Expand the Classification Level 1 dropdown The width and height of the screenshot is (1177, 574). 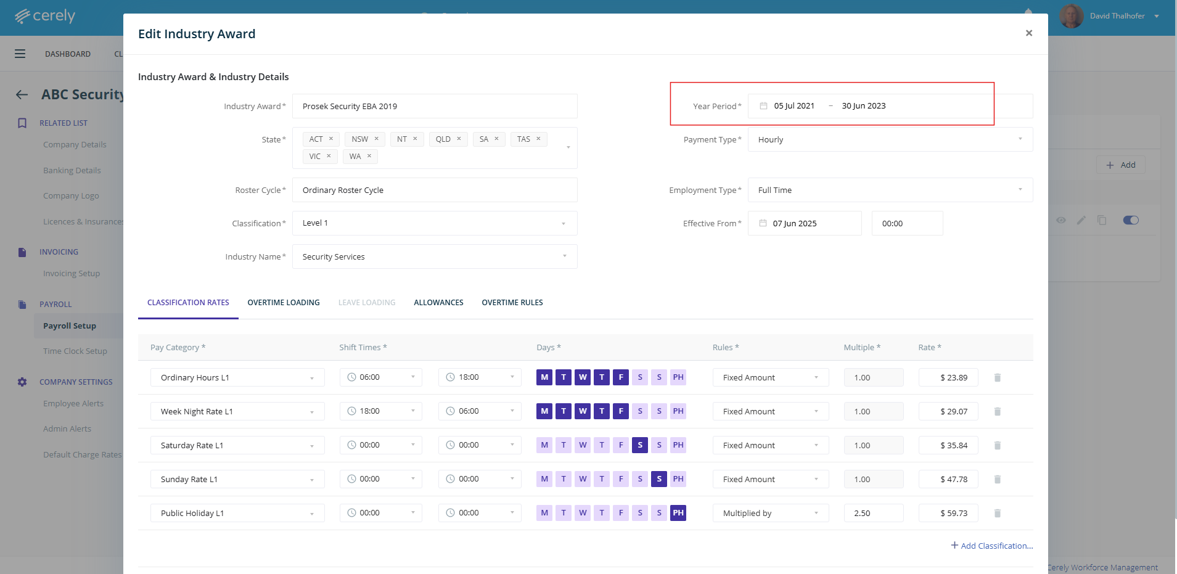435,223
